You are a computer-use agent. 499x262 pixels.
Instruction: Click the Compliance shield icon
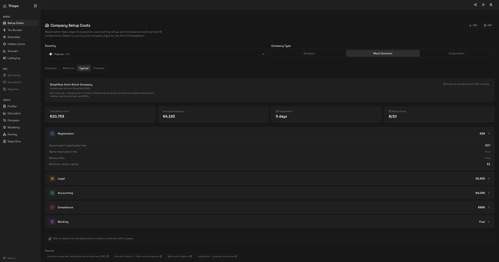pos(52,207)
